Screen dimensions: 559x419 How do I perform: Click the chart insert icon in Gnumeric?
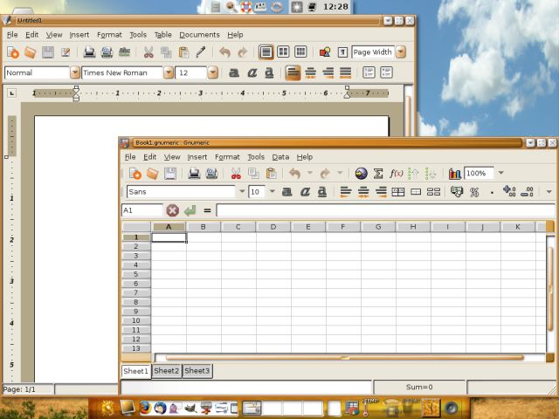click(454, 174)
